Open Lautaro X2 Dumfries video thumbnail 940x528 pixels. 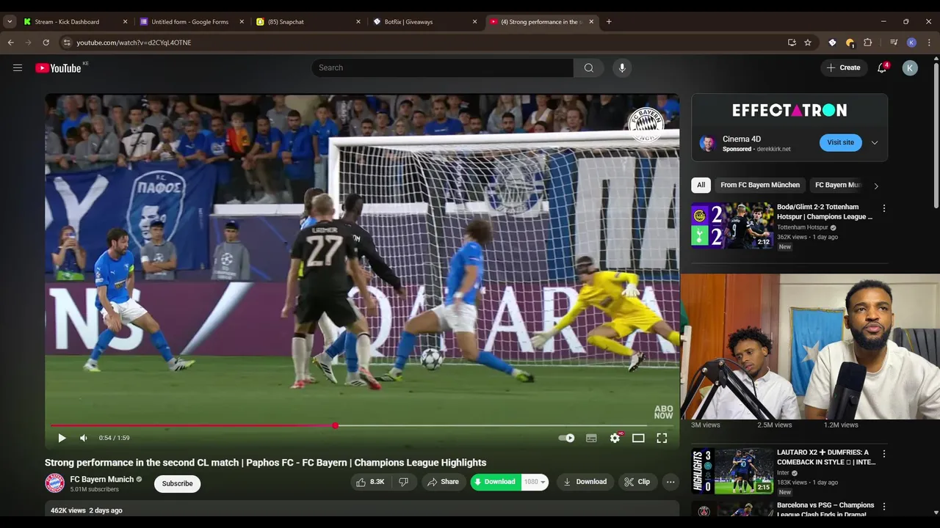732,471
